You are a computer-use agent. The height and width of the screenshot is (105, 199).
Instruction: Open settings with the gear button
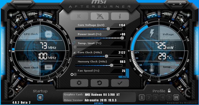point(79,83)
